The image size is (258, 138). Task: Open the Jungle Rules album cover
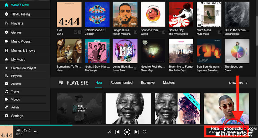tap(125, 14)
